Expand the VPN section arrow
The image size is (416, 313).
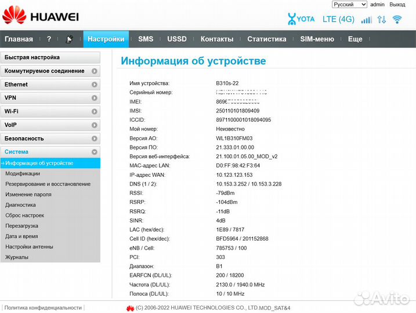coord(95,98)
